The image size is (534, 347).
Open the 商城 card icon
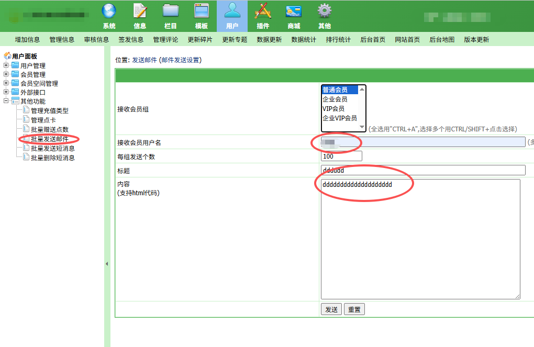tap(294, 11)
